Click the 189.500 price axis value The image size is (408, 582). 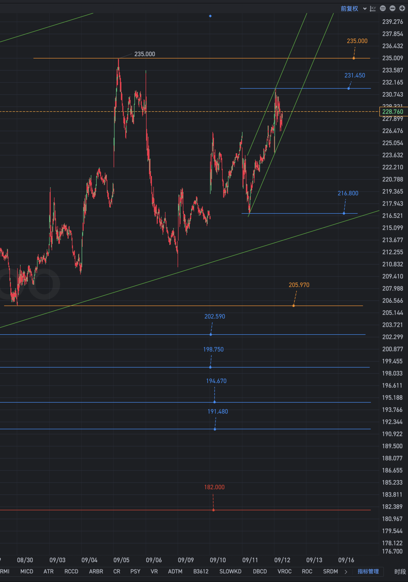point(392,446)
